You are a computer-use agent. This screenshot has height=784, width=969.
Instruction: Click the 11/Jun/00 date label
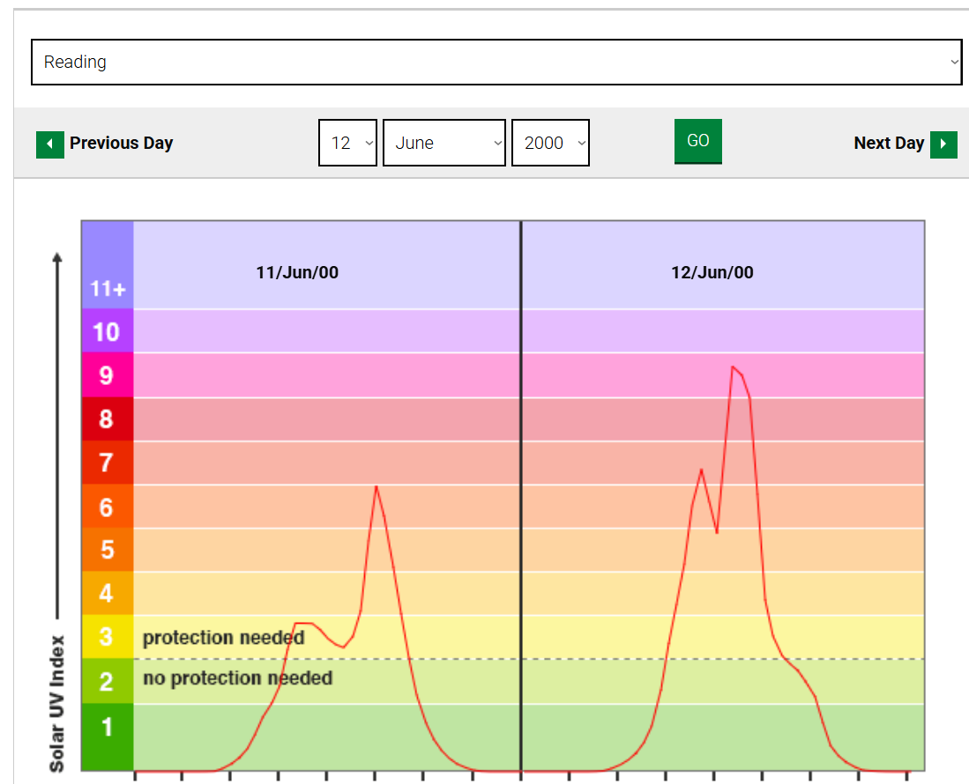coord(297,272)
